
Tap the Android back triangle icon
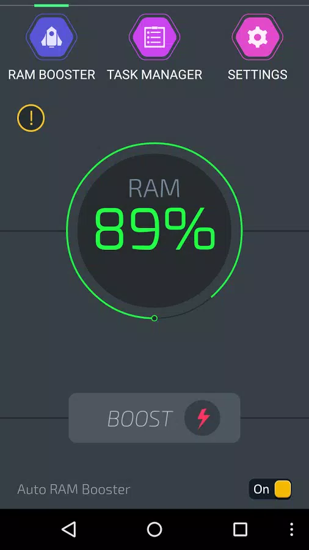[68, 529]
